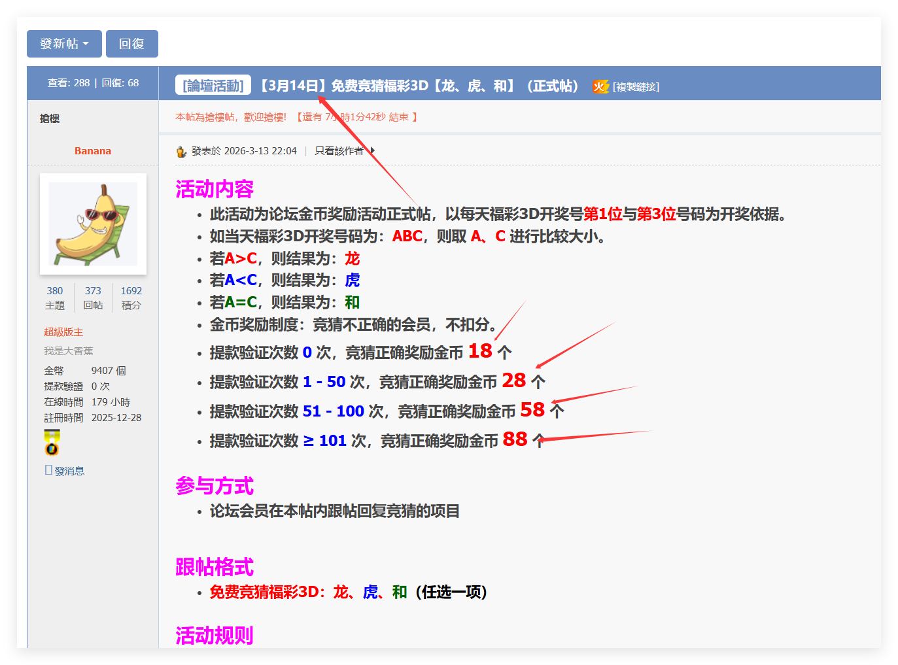Click the flame hot-topic icon beside the title
898x665 pixels.
click(x=600, y=86)
